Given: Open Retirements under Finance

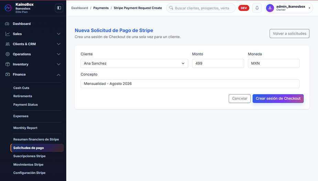Looking at the screenshot, I should click(23, 96).
